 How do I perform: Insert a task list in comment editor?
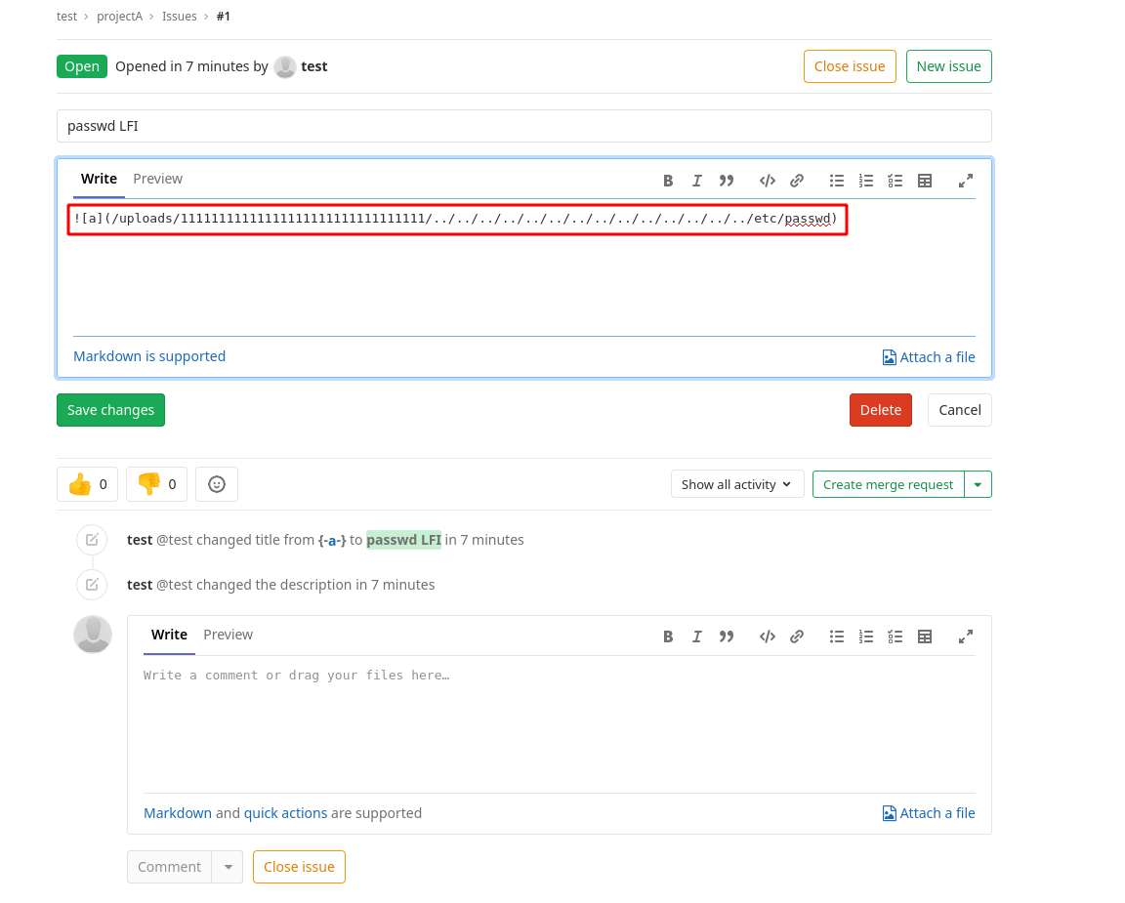[x=896, y=636]
